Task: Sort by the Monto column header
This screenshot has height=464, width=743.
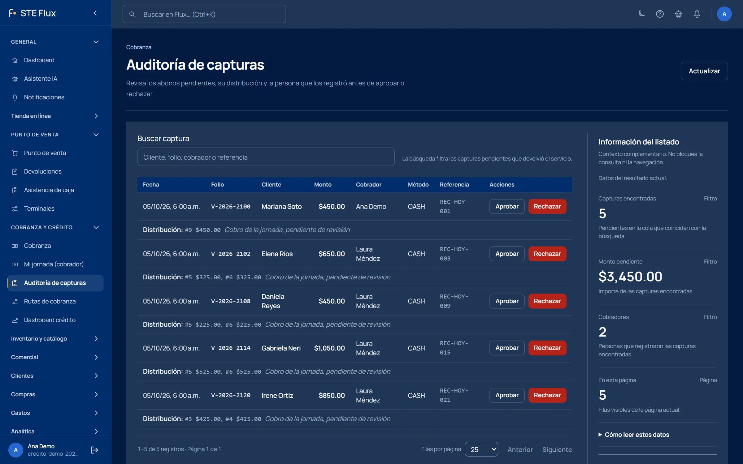Action: 323,185
